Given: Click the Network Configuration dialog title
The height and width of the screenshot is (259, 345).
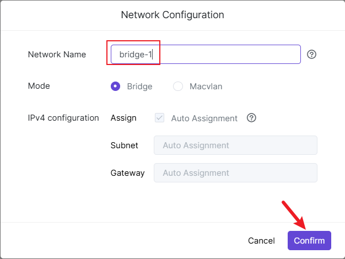Looking at the screenshot, I should pos(172,14).
